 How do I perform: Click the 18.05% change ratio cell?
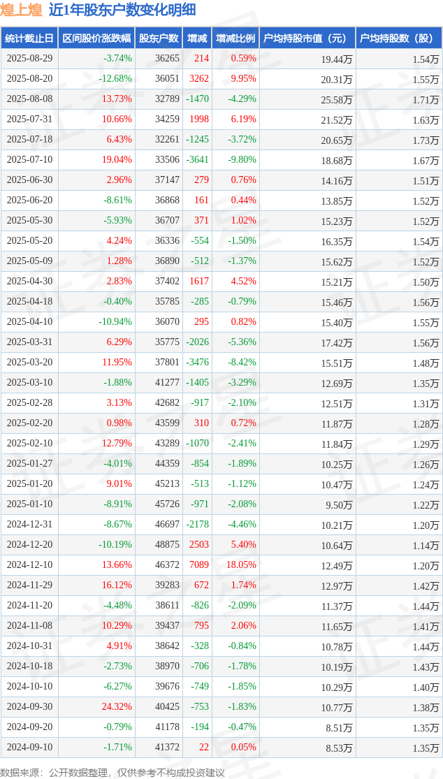click(x=242, y=565)
